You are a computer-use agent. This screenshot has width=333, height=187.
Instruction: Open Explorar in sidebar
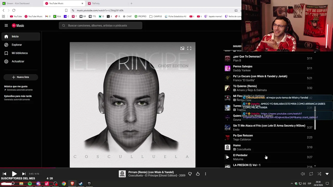point(21,45)
